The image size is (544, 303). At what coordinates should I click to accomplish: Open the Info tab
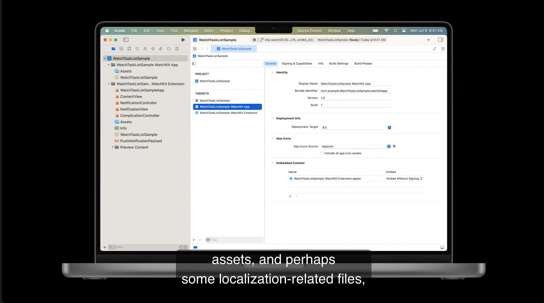point(321,64)
